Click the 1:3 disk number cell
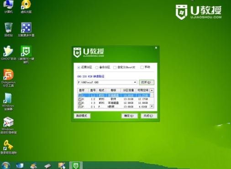 [x=93, y=103]
